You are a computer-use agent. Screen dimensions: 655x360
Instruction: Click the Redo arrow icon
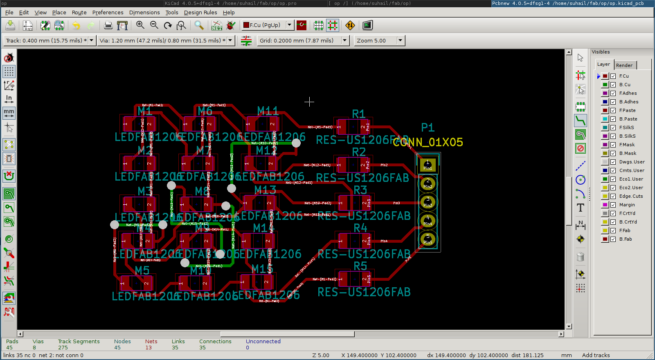coord(90,25)
